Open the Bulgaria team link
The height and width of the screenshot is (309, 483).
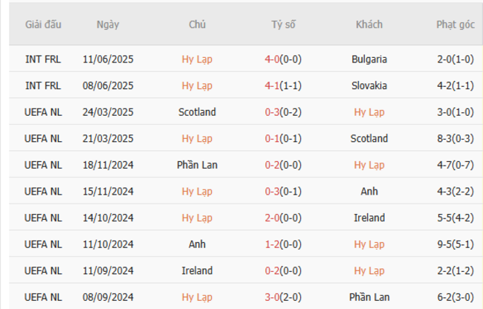coord(369,59)
